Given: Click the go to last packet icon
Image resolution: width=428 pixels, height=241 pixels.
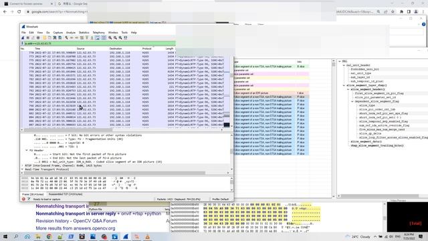Looking at the screenshot, I should pyautogui.click(x=92, y=37).
